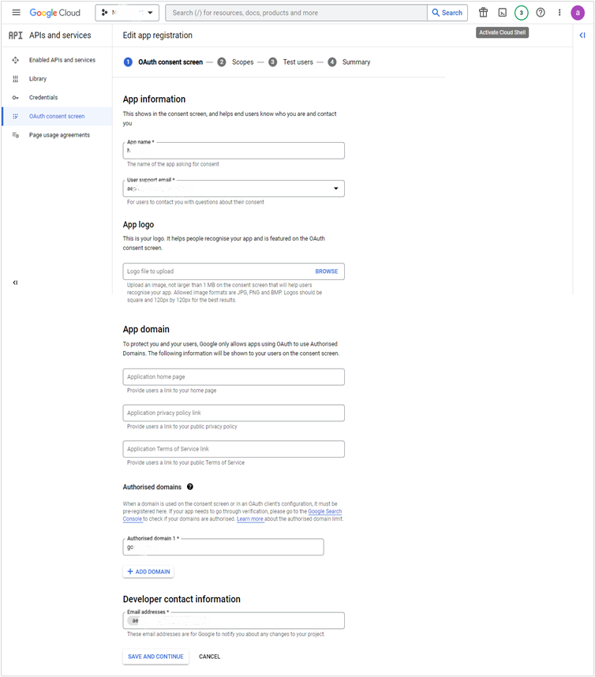Click Authorised domains help icon

pos(190,487)
